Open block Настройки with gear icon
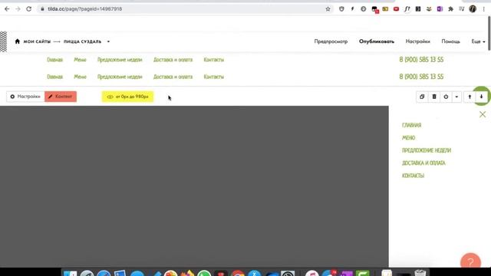This screenshot has width=491, height=276. click(25, 97)
